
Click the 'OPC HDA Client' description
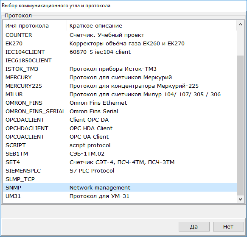pyautogui.click(x=91, y=128)
